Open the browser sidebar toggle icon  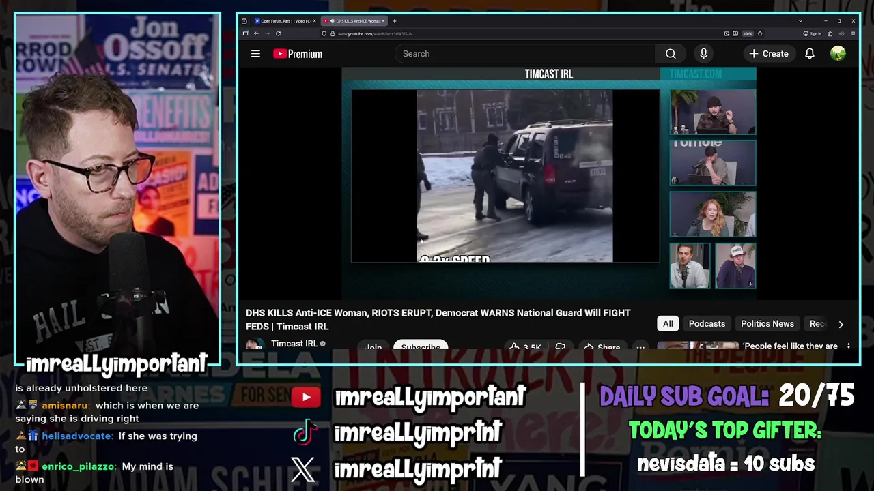[x=245, y=33]
